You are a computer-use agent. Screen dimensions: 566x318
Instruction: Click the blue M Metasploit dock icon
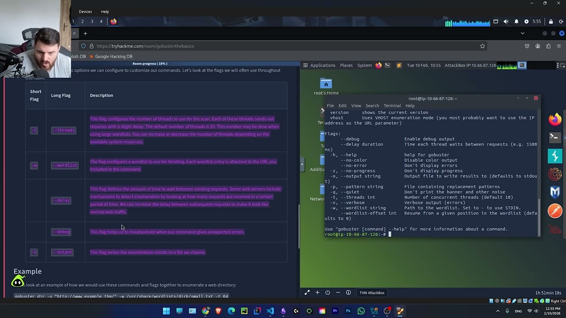555,192
